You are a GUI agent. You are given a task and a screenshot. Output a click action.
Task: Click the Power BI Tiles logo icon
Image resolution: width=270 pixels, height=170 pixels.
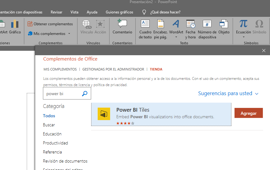tap(104, 114)
